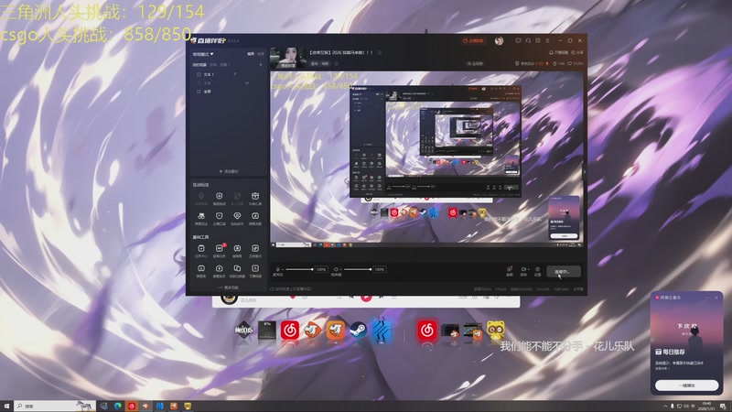Show the hidden greyed-out source via its eye icon
The height and width of the screenshot is (412, 732).
pyautogui.click(x=247, y=83)
